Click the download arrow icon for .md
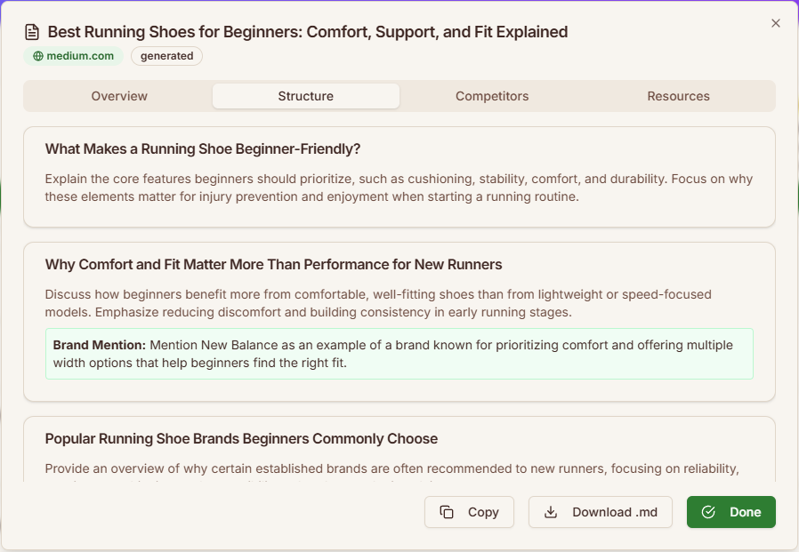The height and width of the screenshot is (552, 799). (x=551, y=512)
